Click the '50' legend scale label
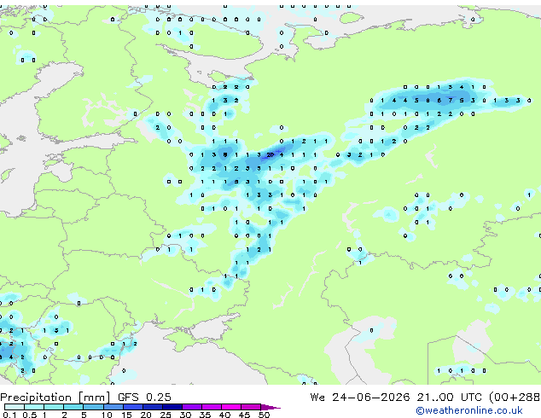 click(x=264, y=415)
